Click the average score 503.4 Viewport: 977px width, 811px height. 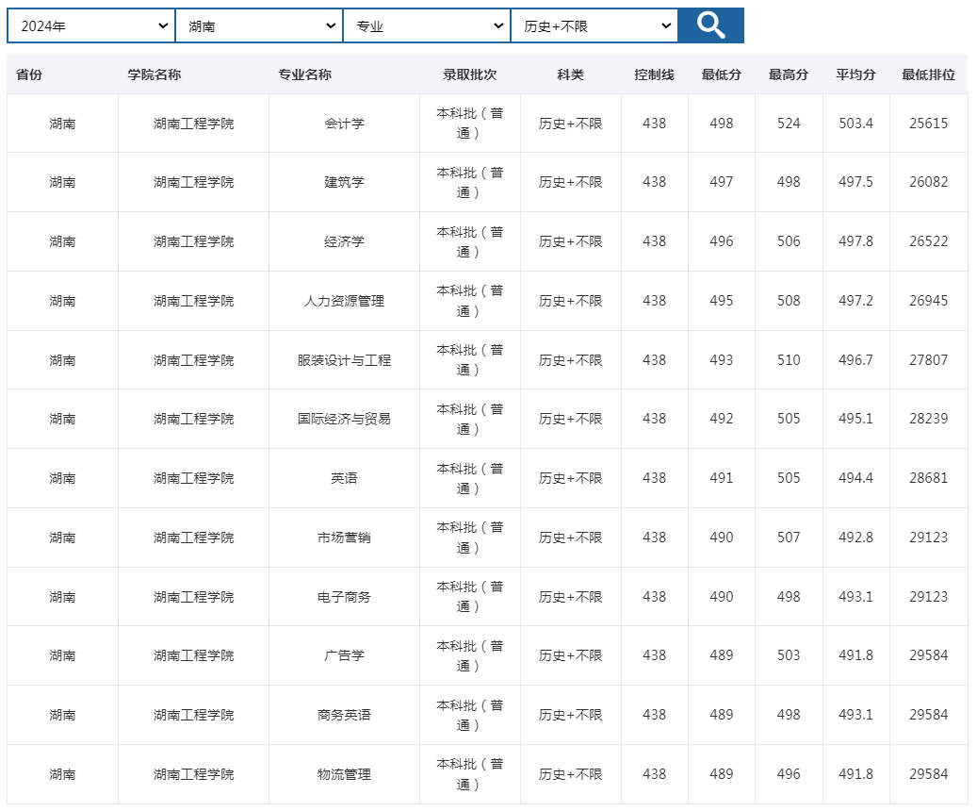click(x=855, y=124)
